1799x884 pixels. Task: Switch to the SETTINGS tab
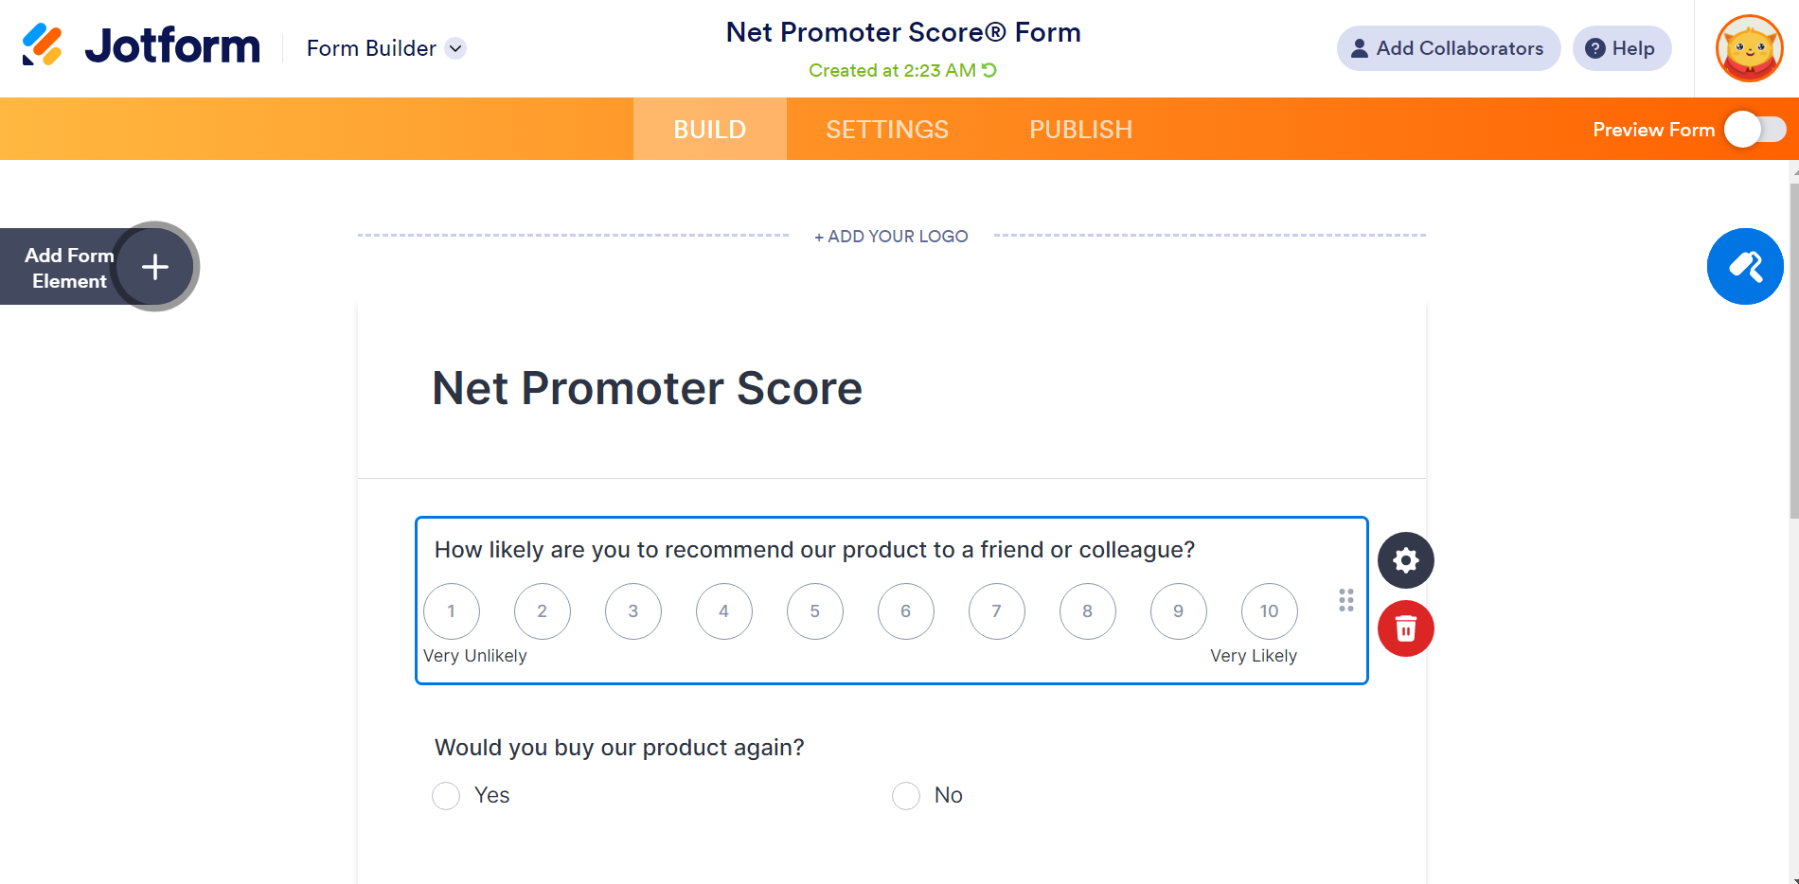[x=887, y=130]
